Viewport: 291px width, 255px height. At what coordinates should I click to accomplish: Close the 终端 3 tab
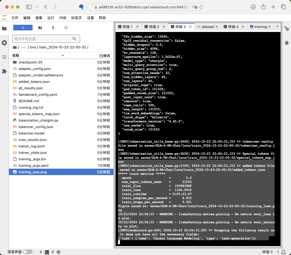[x=190, y=27]
